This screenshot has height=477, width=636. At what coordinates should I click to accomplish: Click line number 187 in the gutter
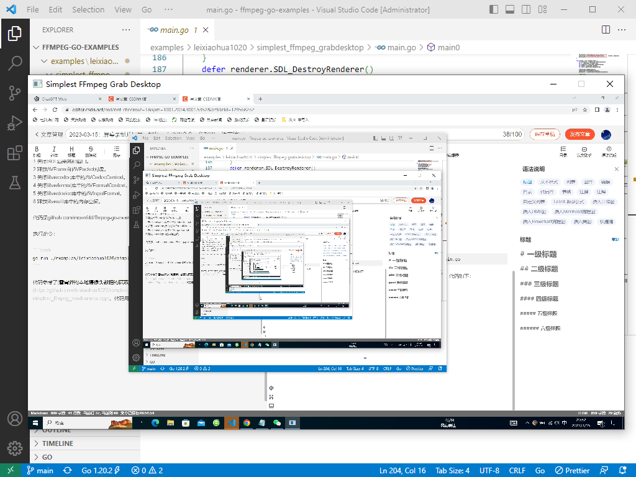point(160,70)
